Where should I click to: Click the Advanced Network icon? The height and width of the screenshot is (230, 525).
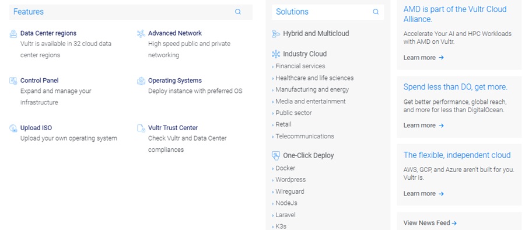[141, 33]
